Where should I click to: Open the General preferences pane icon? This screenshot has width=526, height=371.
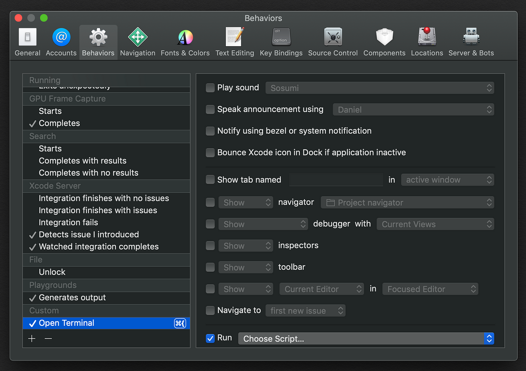point(27,37)
